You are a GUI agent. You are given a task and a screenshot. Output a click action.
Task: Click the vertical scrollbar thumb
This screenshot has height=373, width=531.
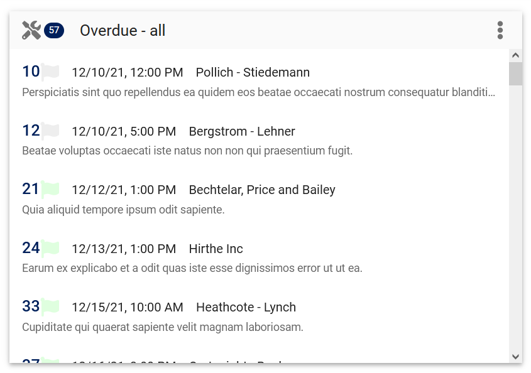515,73
